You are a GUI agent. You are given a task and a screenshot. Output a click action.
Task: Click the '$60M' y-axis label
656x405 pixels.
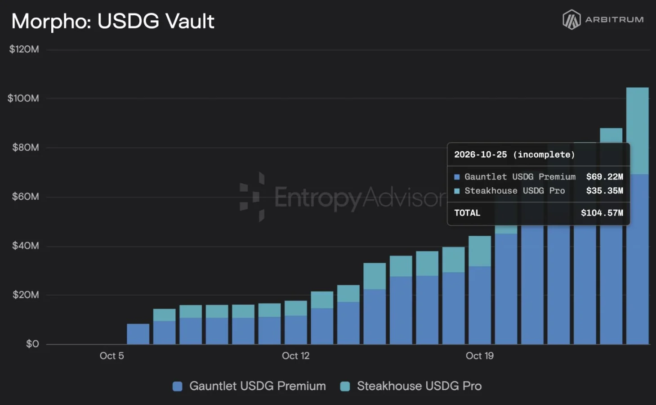click(x=26, y=197)
